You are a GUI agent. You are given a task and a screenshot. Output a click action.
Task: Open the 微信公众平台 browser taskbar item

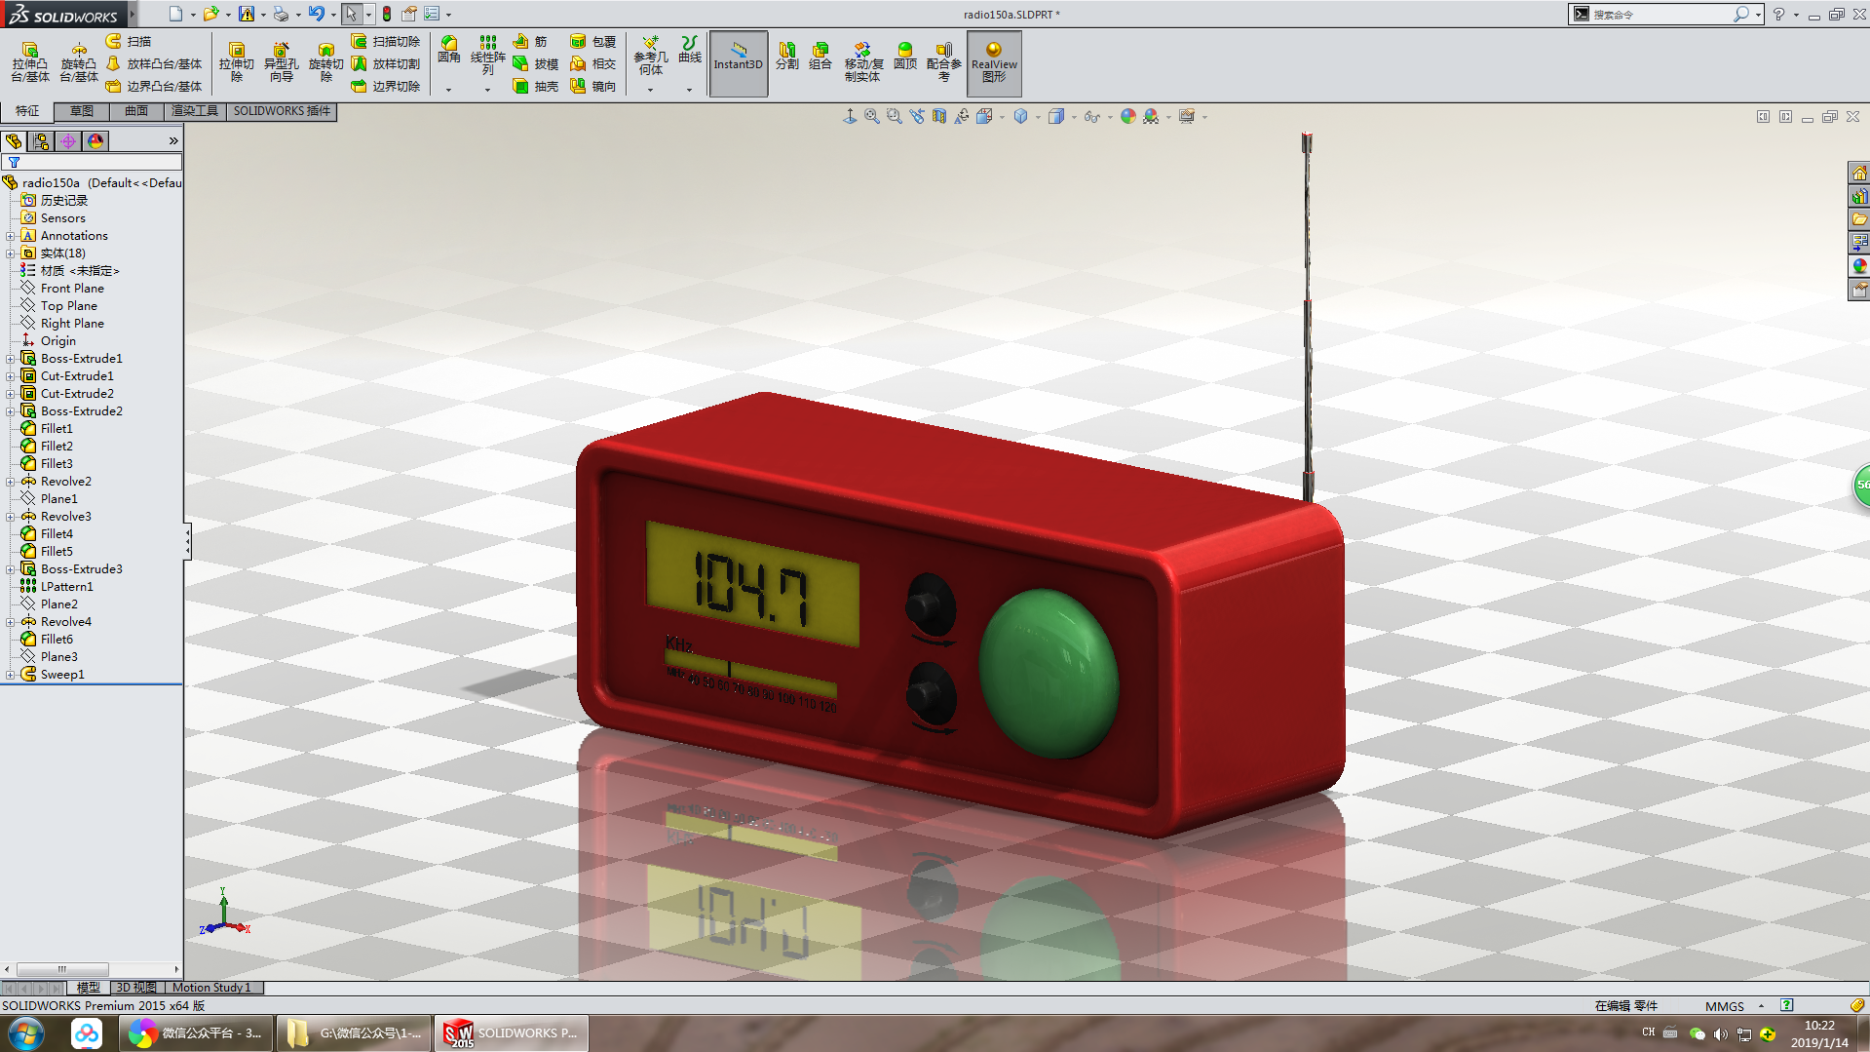click(196, 1033)
